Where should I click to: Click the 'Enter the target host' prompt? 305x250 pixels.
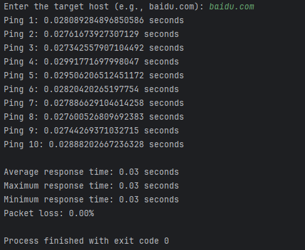point(104,7)
